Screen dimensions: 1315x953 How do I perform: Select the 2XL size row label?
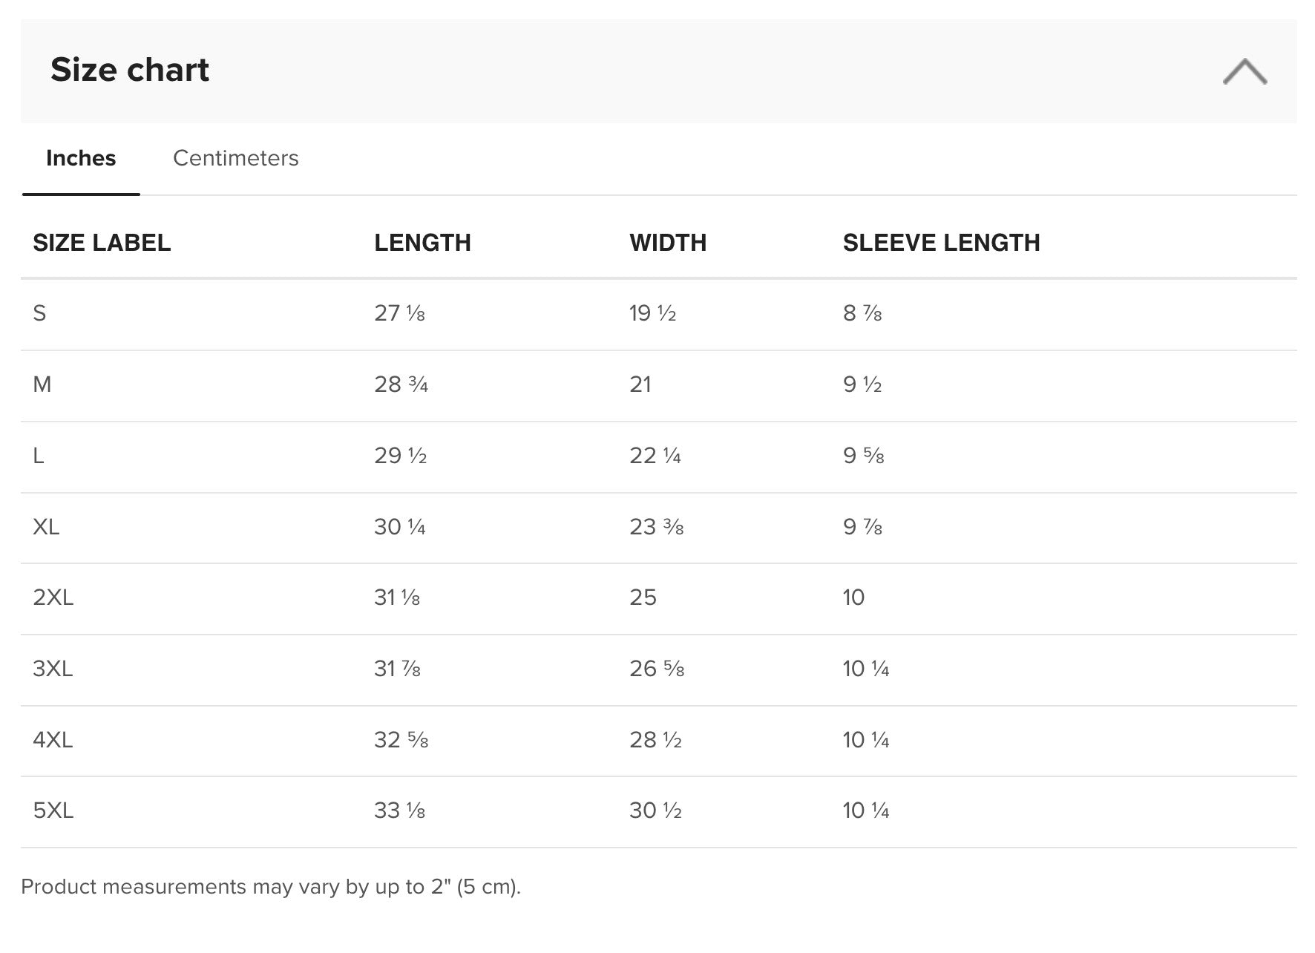click(x=53, y=597)
